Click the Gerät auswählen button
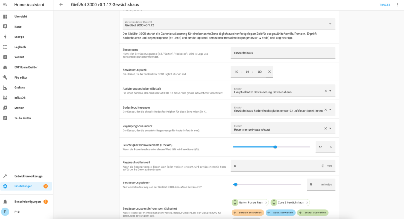Viewport: 404px width, 219px height. 281,213
